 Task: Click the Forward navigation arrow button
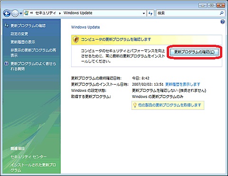tap(15, 13)
